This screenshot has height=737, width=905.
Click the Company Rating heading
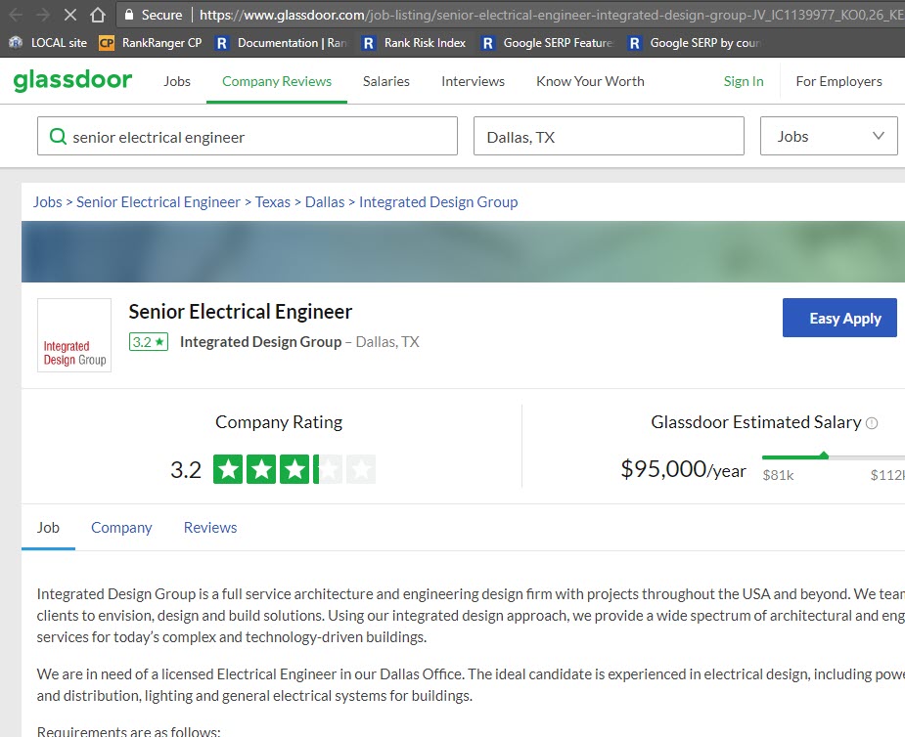click(279, 422)
